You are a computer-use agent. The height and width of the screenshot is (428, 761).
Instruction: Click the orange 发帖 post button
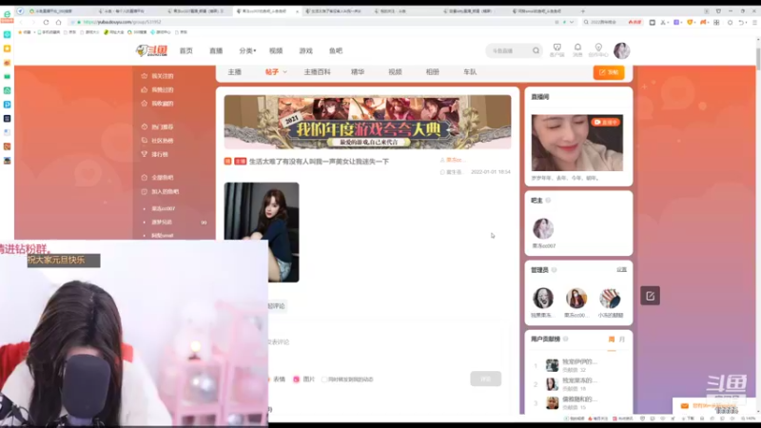[609, 72]
